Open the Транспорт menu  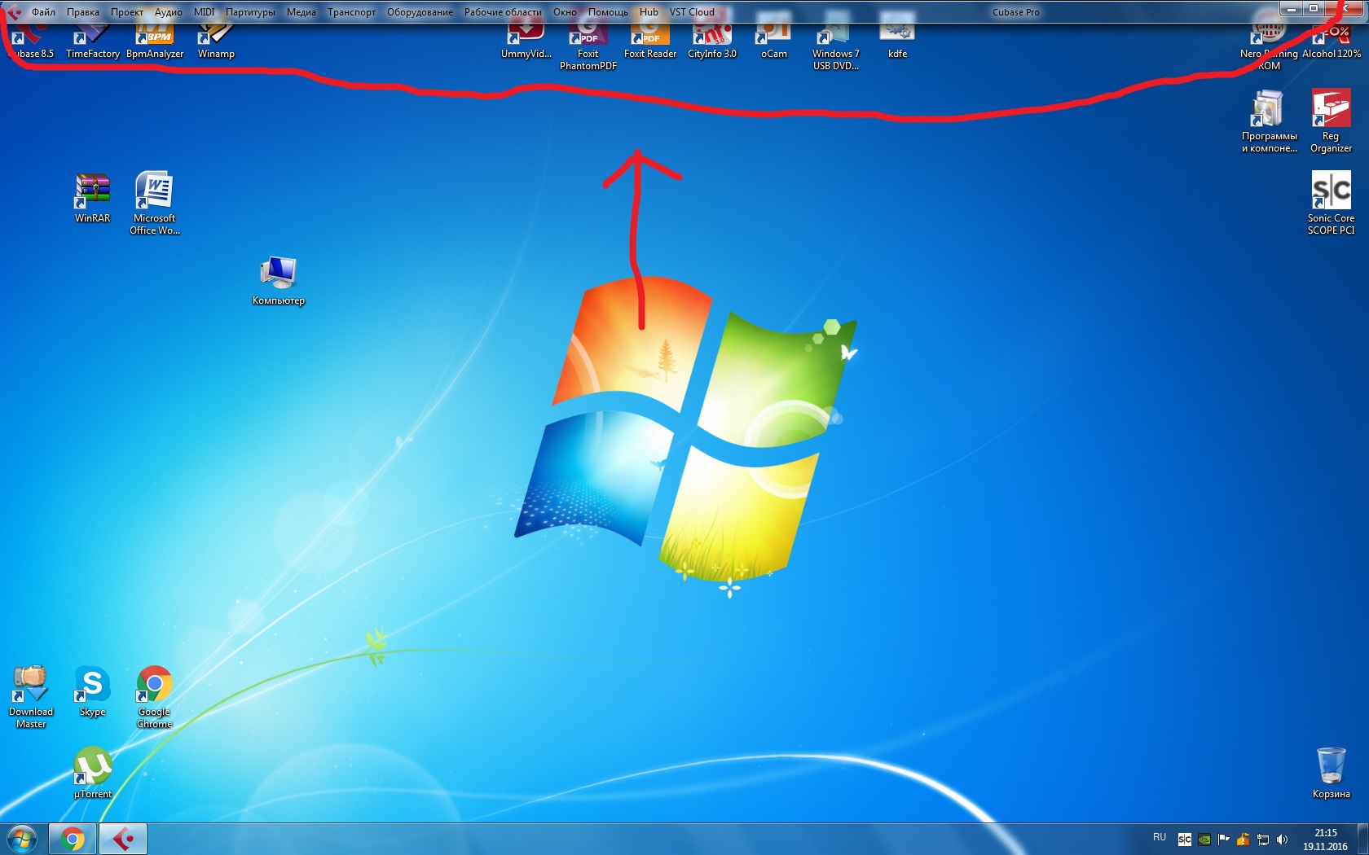[x=351, y=12]
